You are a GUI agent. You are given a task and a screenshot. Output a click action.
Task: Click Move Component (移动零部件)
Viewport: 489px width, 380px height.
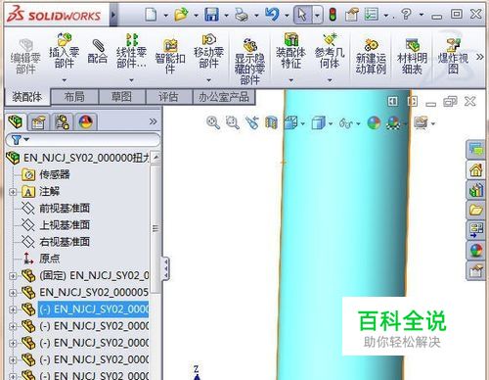208,52
